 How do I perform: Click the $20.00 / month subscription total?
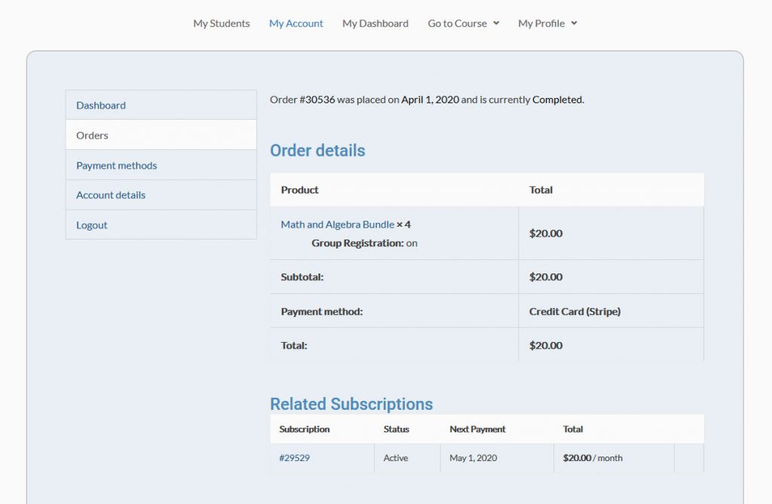coord(593,458)
